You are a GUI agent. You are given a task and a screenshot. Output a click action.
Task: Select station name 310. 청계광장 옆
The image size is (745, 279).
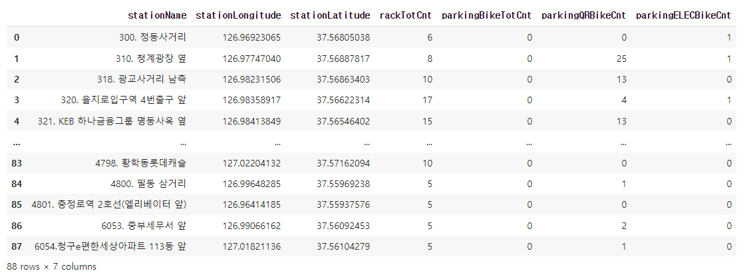[x=150, y=59]
